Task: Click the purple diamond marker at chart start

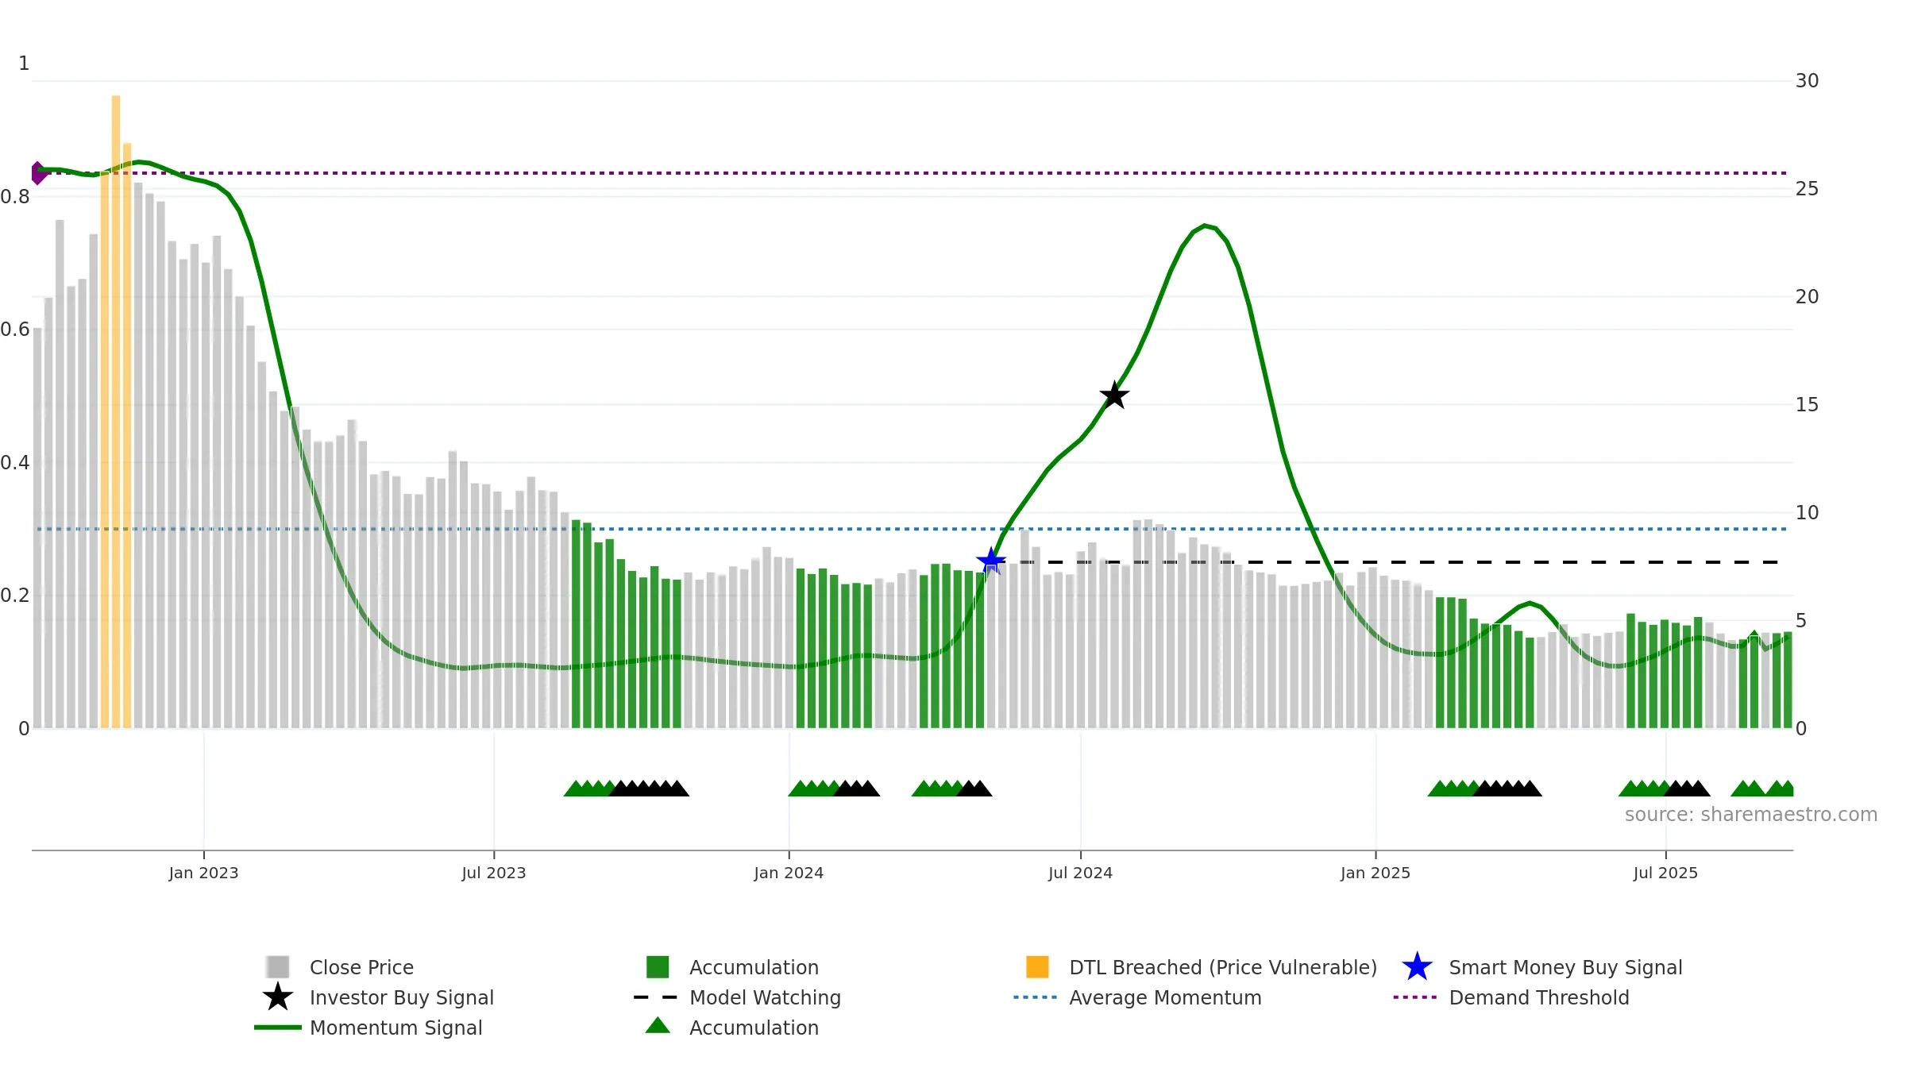Action: 37,173
